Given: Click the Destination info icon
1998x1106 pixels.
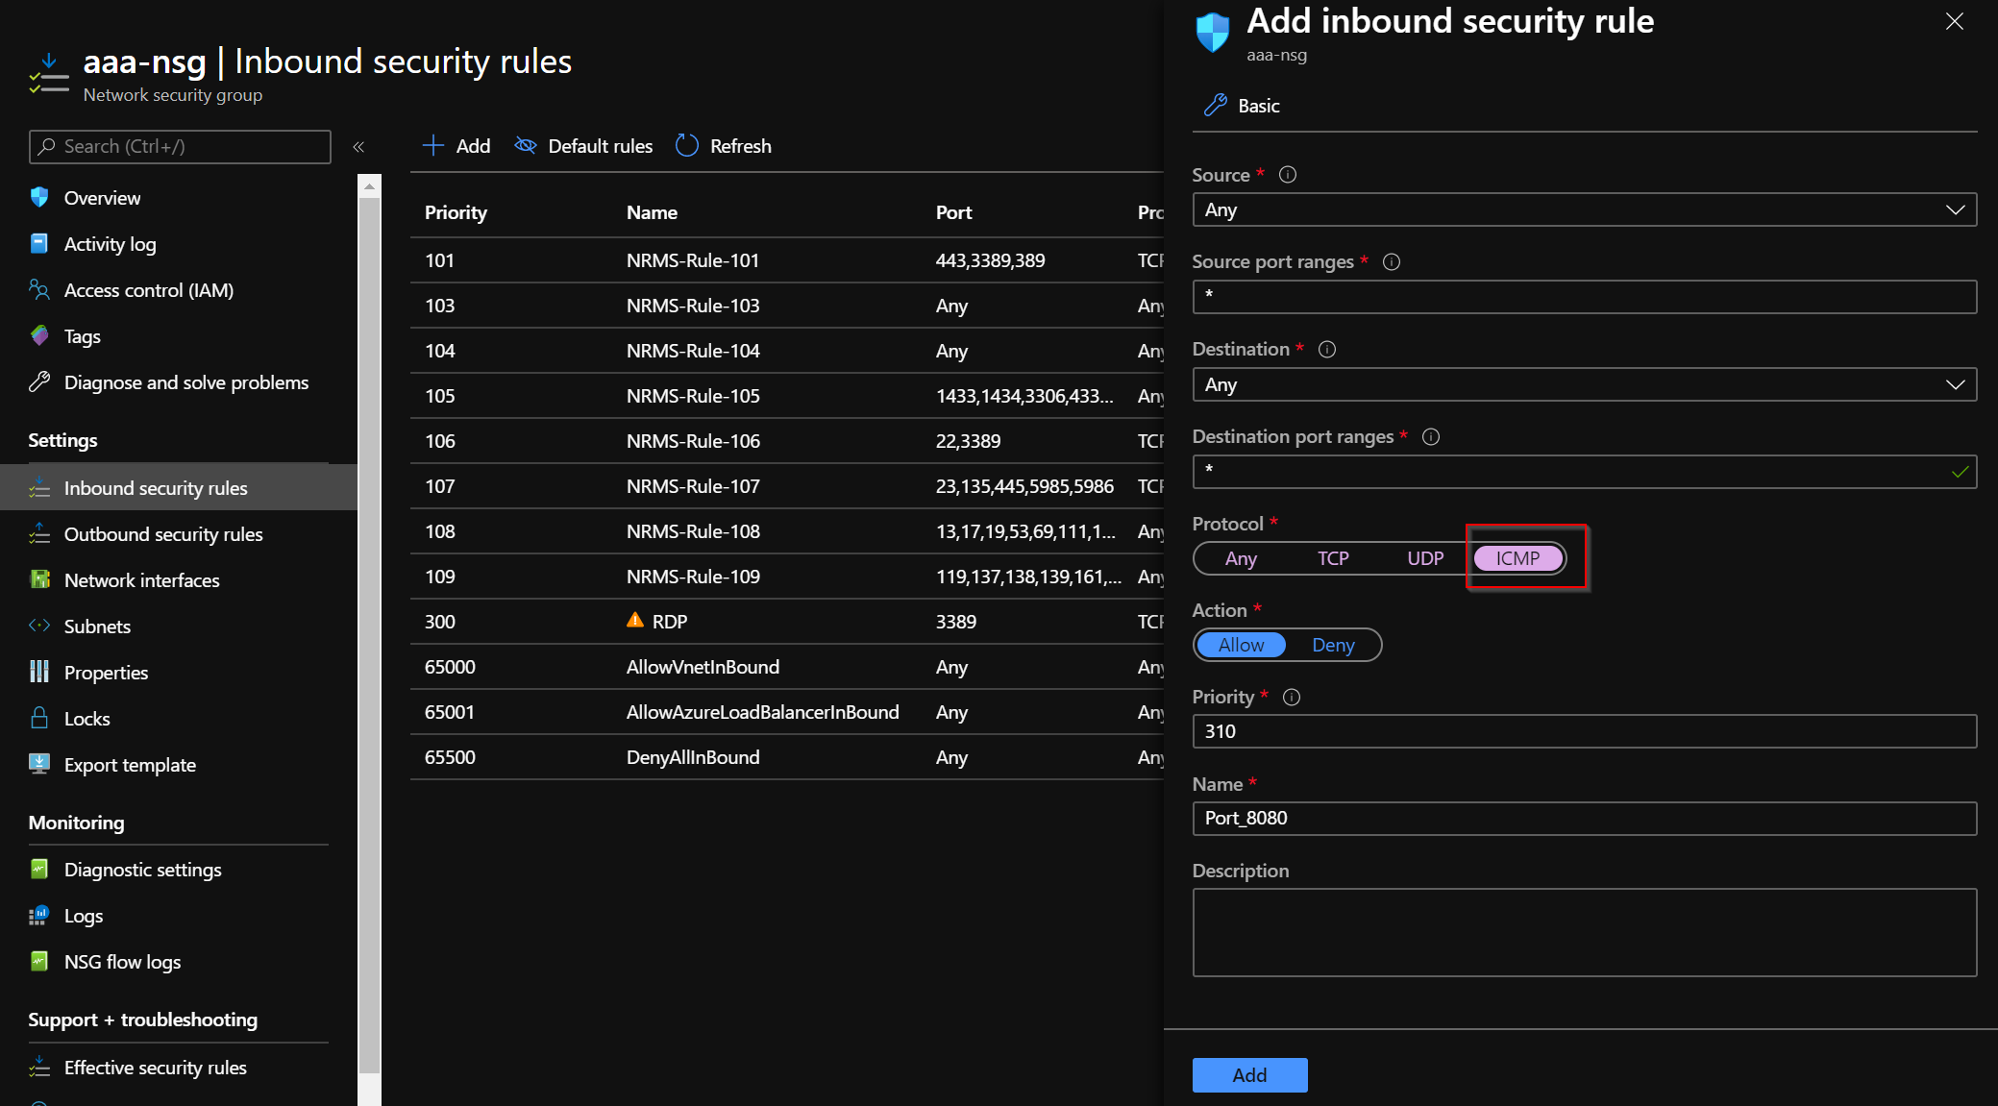Looking at the screenshot, I should 1326,349.
